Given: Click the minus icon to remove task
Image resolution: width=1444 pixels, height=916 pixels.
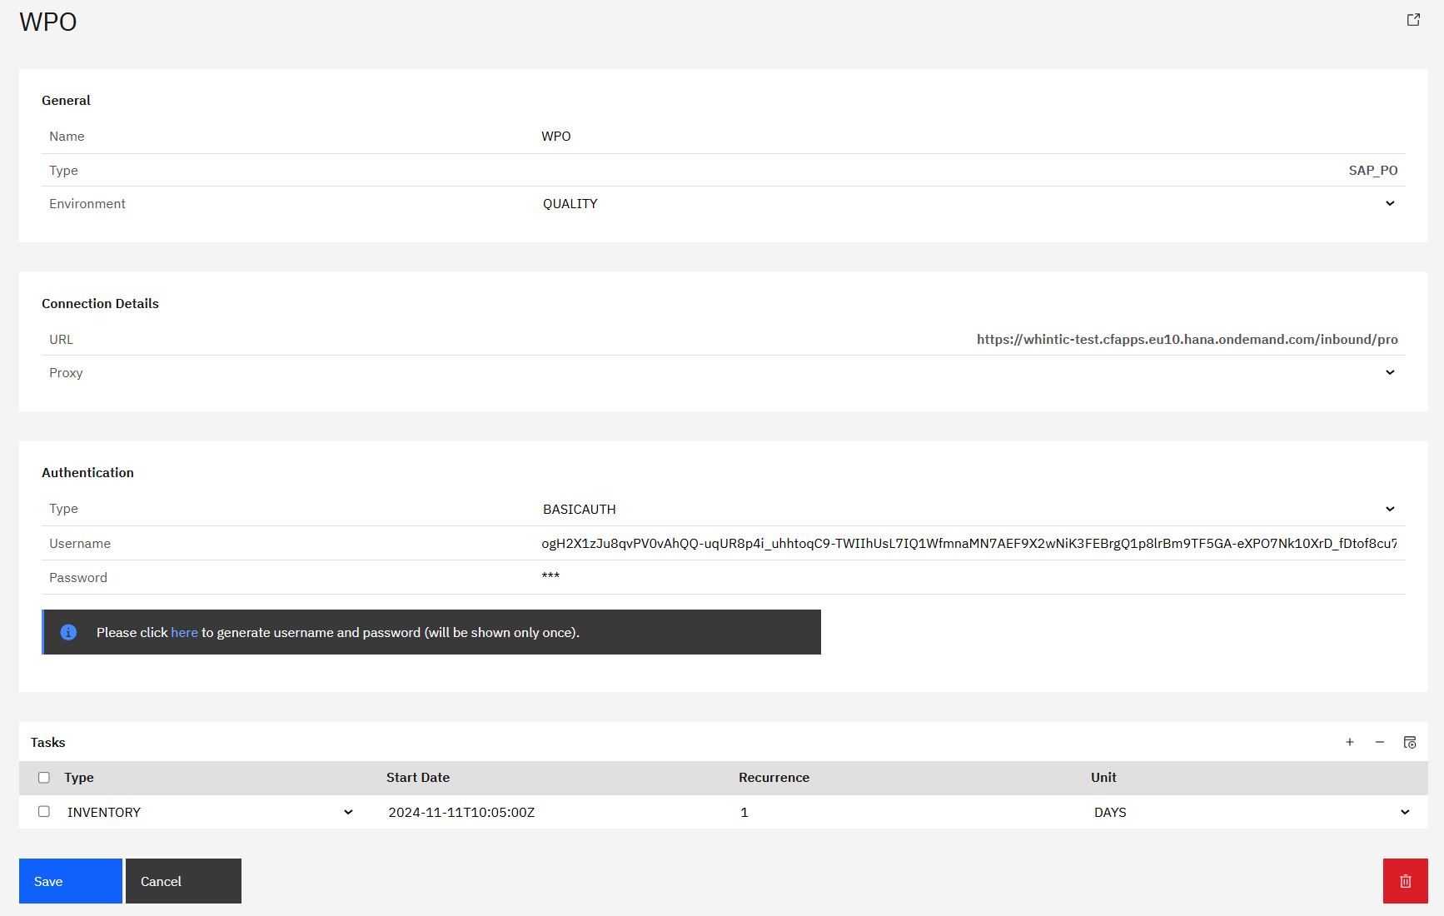Looking at the screenshot, I should (x=1379, y=742).
